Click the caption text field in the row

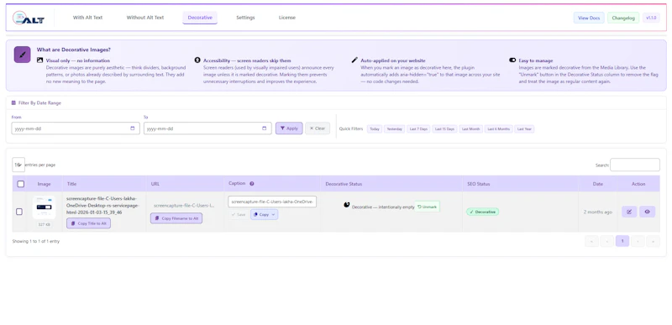272,202
